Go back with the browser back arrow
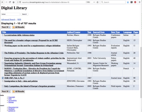 (3, 2)
